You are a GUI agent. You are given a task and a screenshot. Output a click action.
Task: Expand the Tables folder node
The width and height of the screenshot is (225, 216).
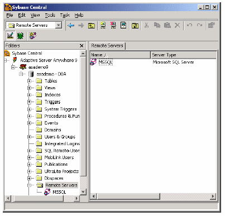click(29, 81)
